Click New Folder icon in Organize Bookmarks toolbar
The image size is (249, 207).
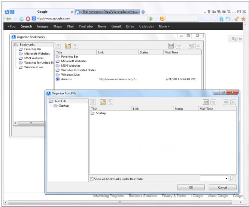pyautogui.click(x=68, y=46)
